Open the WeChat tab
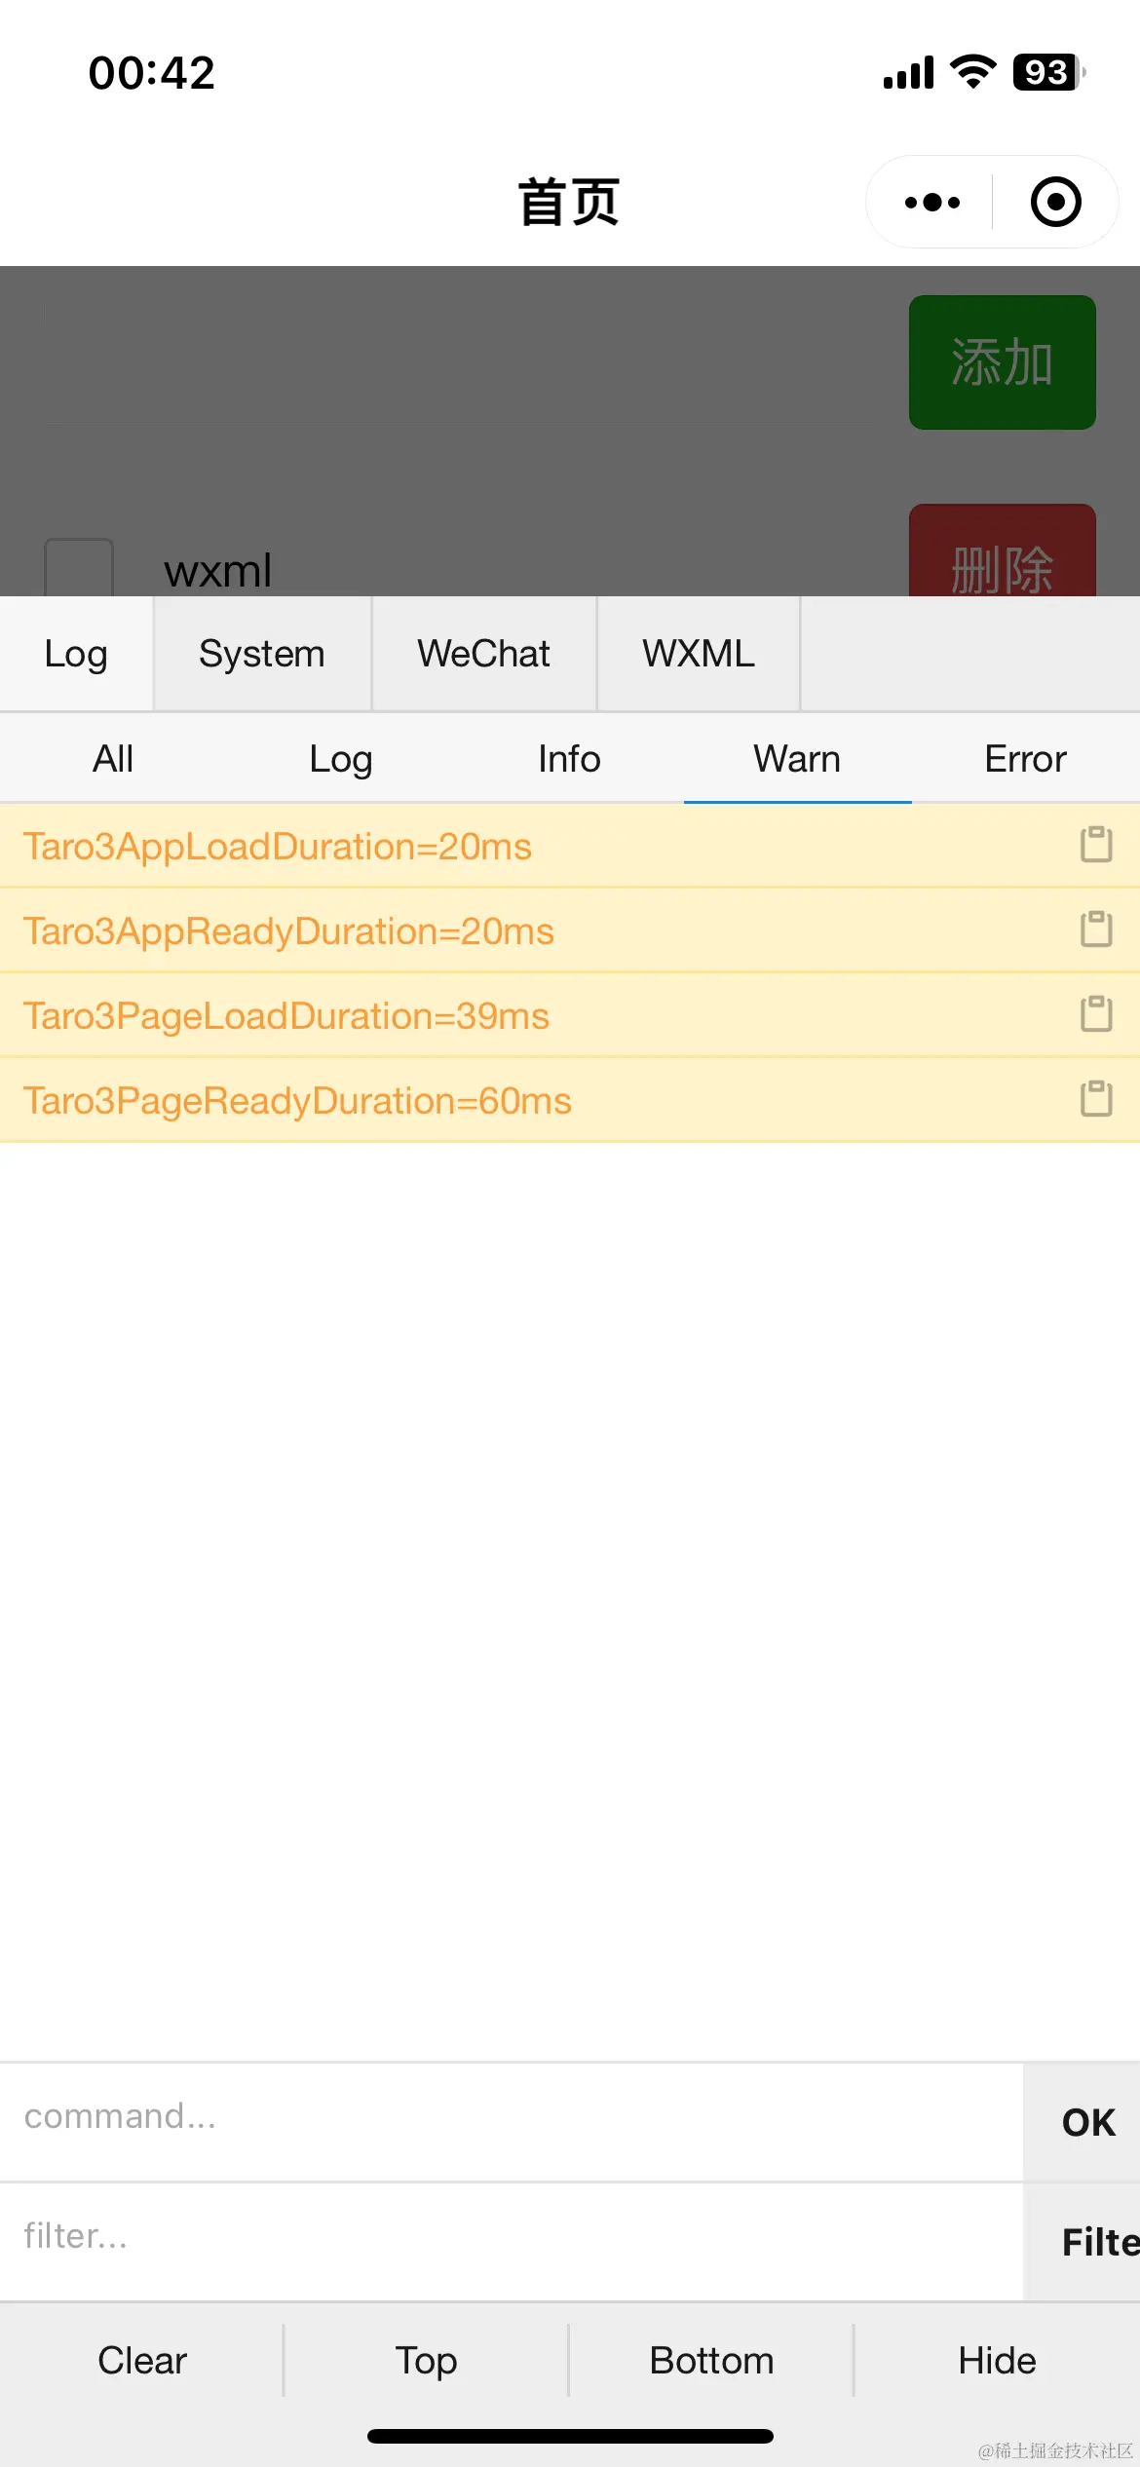This screenshot has height=2467, width=1140. pos(484,654)
